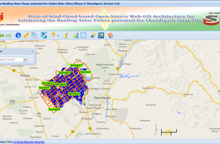Click Zirakpur on the map
The image size is (220, 144).
[x=87, y=119]
